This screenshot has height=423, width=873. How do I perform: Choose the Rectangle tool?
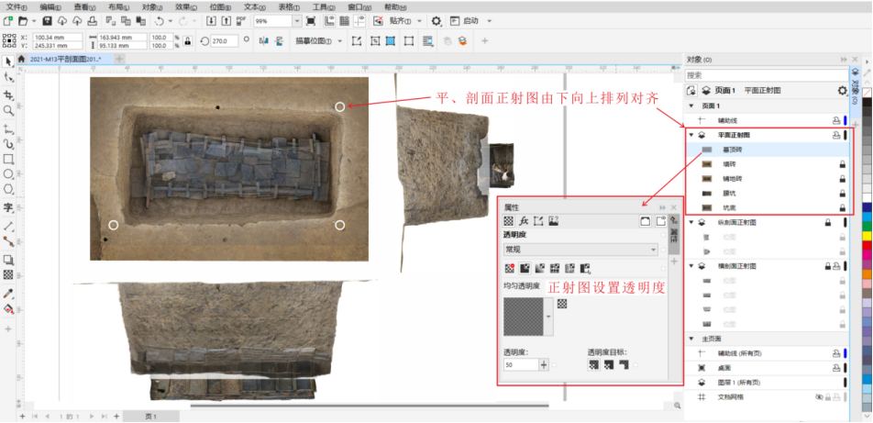(x=8, y=158)
